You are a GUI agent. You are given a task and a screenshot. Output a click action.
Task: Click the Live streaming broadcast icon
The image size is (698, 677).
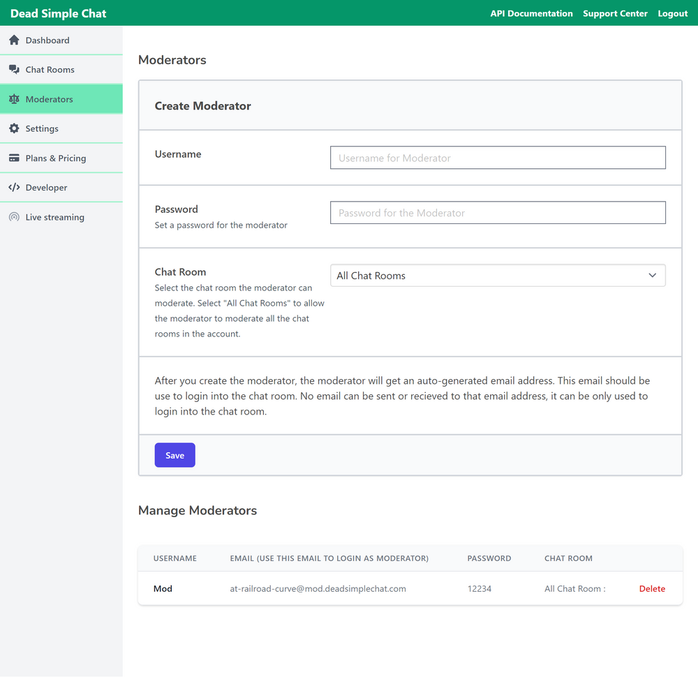14,217
